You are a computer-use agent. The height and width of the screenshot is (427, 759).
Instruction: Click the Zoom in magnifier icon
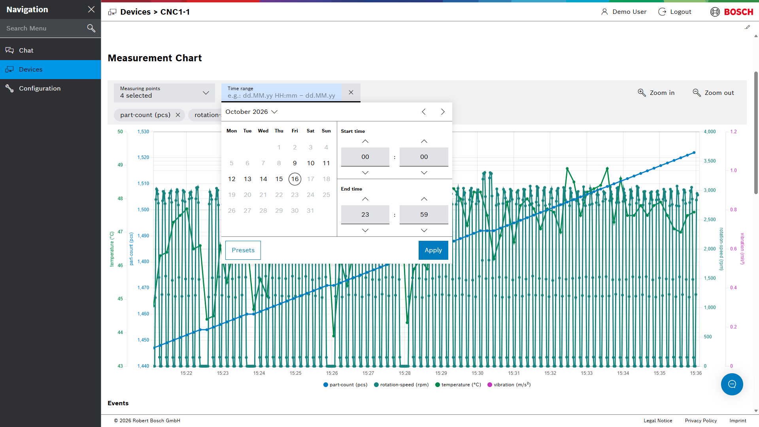[x=642, y=93]
